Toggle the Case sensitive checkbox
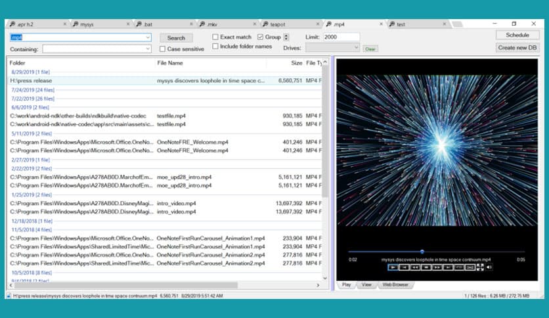The image size is (549, 318). [x=163, y=49]
